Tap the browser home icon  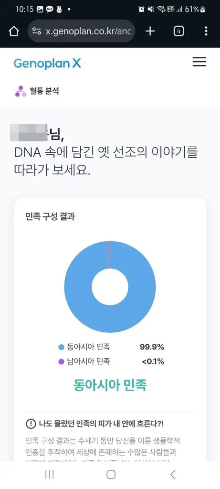click(x=14, y=31)
